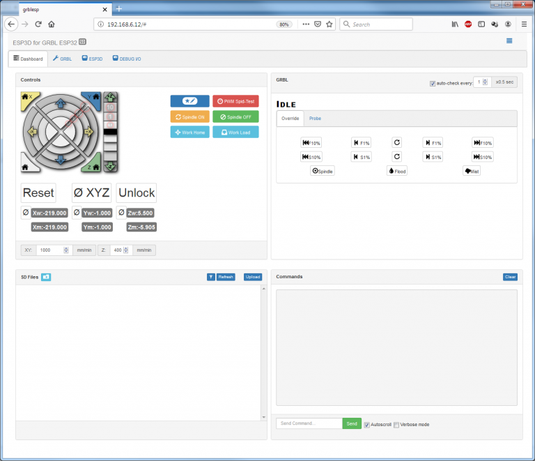Adjust auto-check interval spinner

(485, 82)
